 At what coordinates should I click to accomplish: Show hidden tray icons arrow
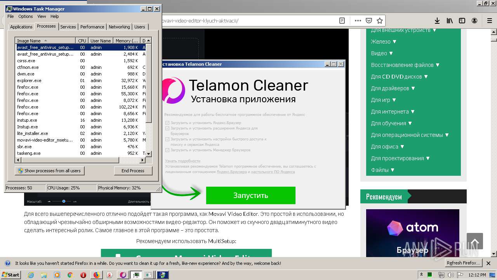tap(421, 275)
